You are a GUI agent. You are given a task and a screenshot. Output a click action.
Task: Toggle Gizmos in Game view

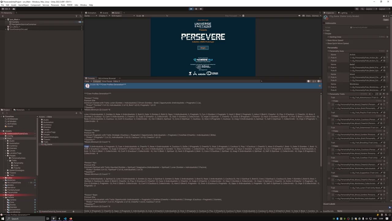[315, 16]
